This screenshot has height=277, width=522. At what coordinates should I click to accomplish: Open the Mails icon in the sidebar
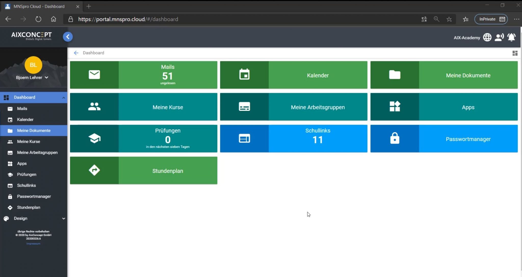pyautogui.click(x=10, y=108)
